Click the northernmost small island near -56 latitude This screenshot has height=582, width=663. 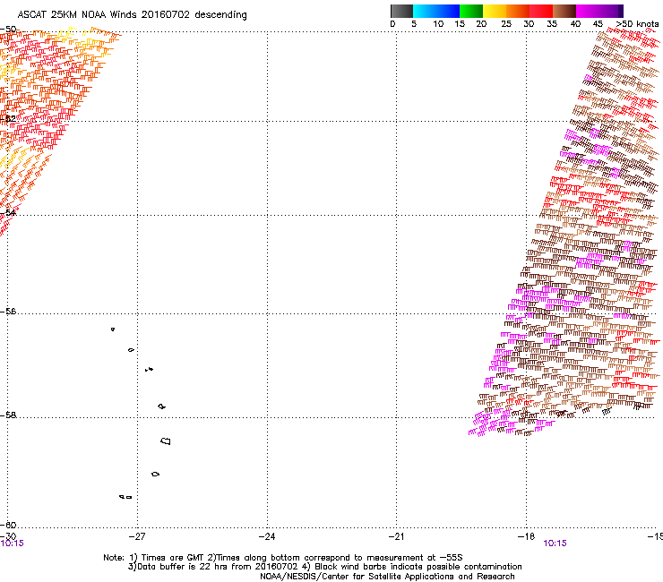coord(113,330)
